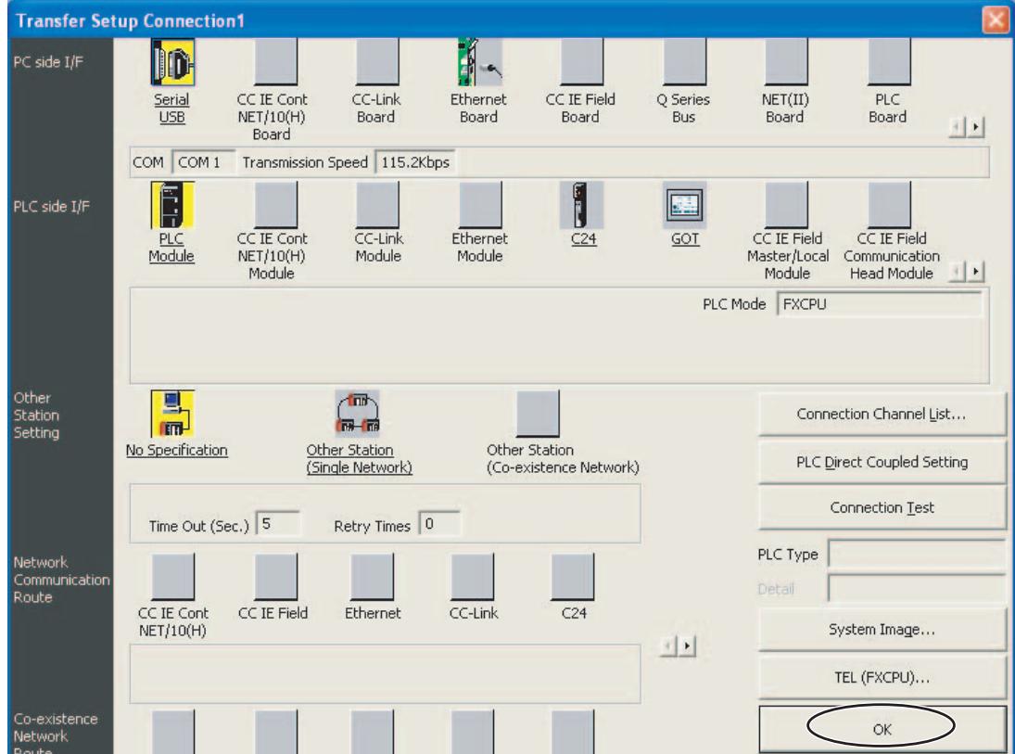Open the System Image dialog

pos(882,630)
